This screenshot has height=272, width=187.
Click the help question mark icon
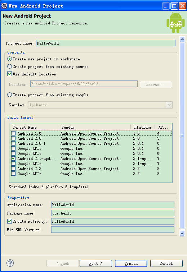[x=10, y=263]
